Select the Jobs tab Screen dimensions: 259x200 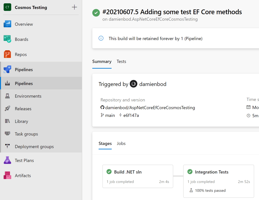click(x=121, y=143)
